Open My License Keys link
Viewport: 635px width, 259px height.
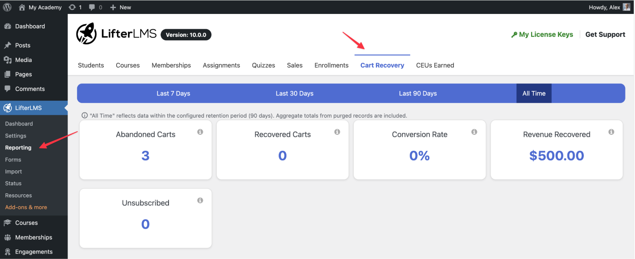pos(546,35)
